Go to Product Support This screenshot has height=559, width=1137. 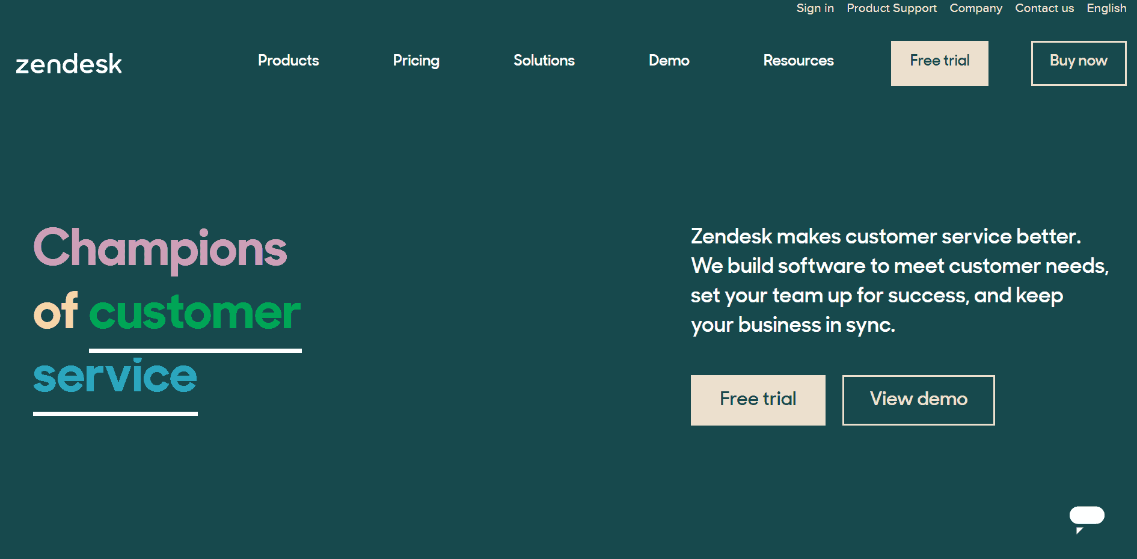coord(892,8)
